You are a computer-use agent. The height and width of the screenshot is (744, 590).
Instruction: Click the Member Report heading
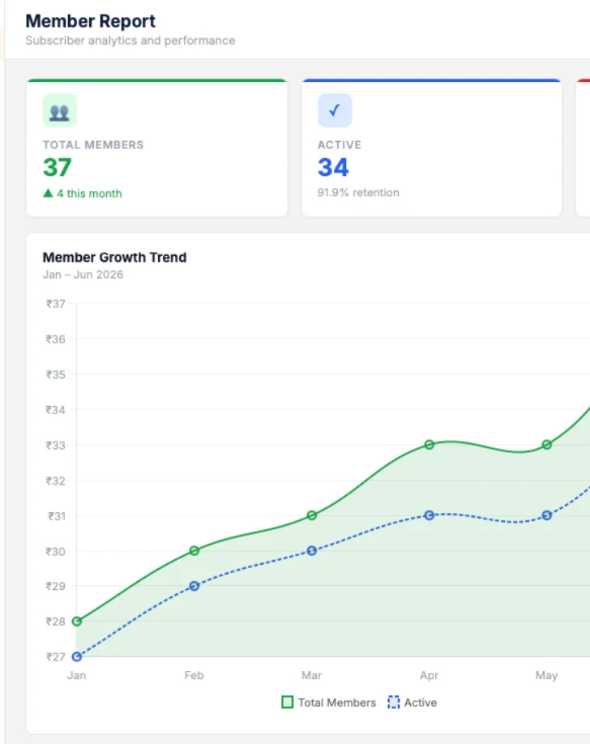[x=90, y=21]
